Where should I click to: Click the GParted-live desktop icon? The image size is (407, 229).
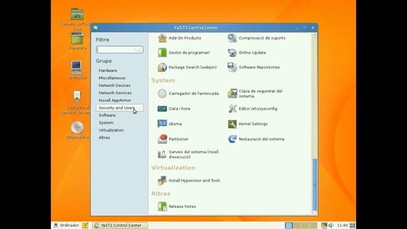click(77, 127)
